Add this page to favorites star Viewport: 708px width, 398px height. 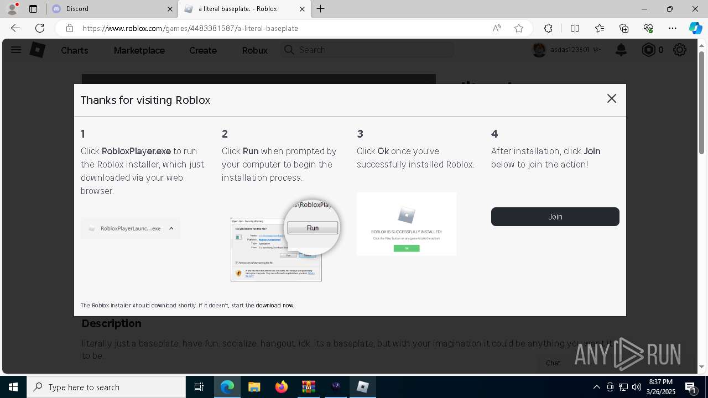519,28
